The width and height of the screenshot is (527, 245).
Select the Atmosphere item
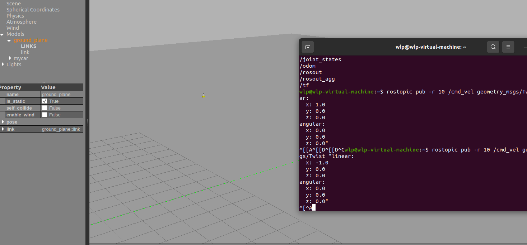pos(21,22)
